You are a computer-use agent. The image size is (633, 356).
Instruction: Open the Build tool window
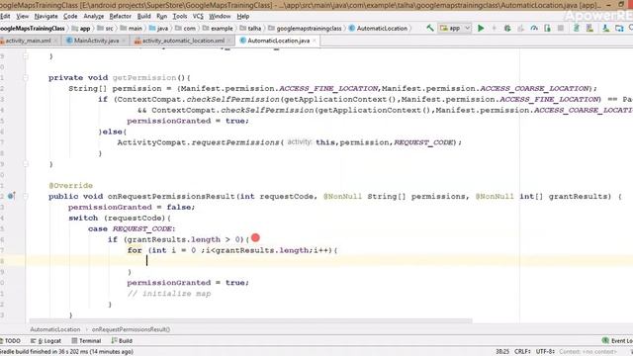122,340
